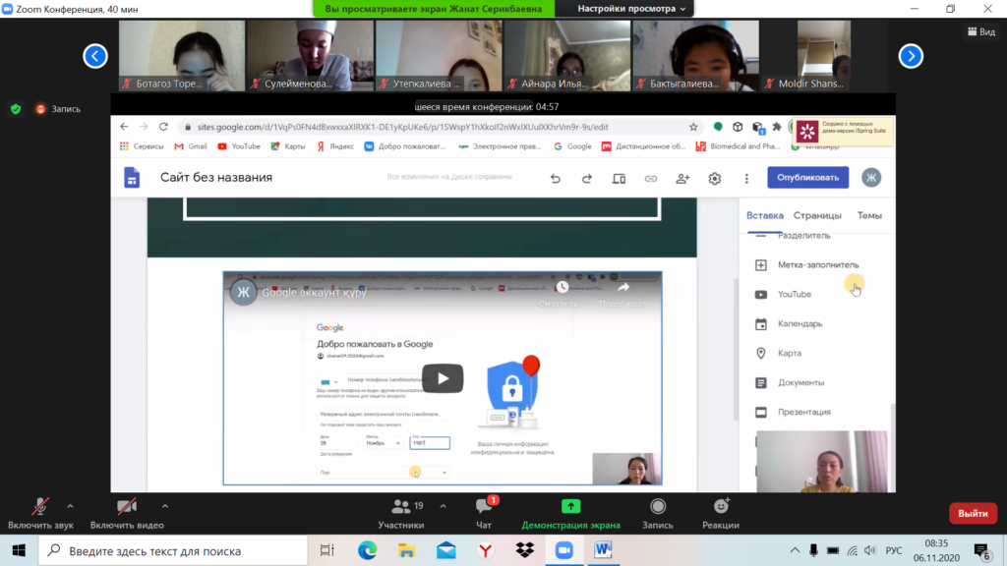The width and height of the screenshot is (1007, 566).
Task: Open the device preview icon
Action: [619, 179]
